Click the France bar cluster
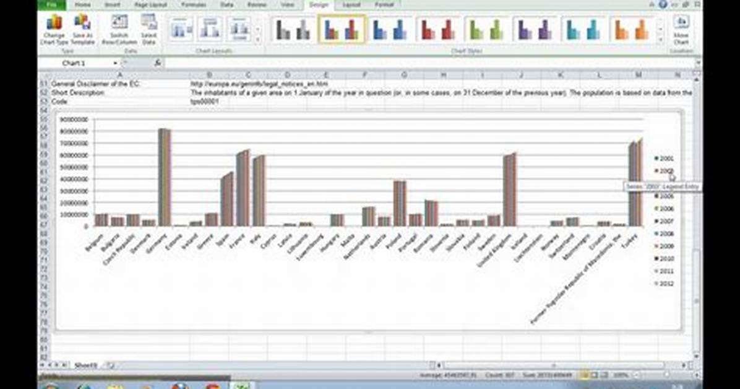740x389 pixels. coord(243,189)
